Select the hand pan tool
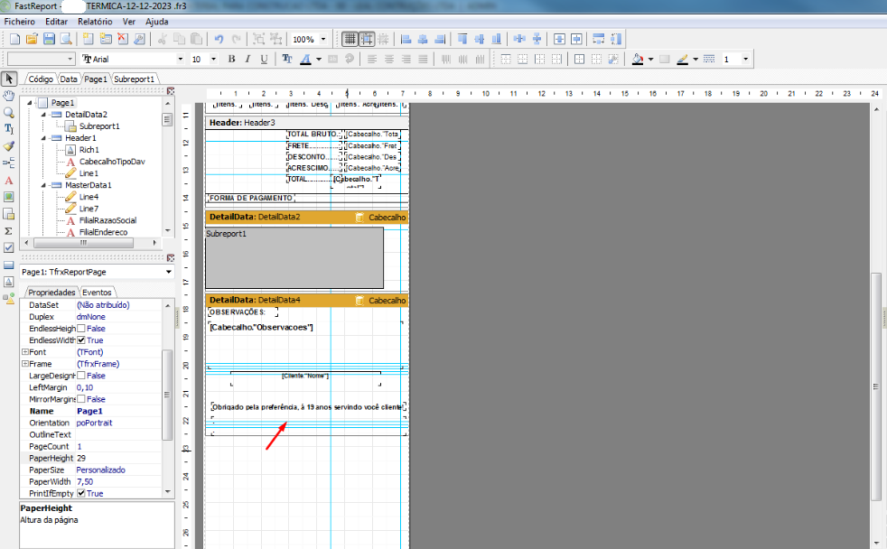Viewport: 887px width, 549px height. (x=9, y=95)
